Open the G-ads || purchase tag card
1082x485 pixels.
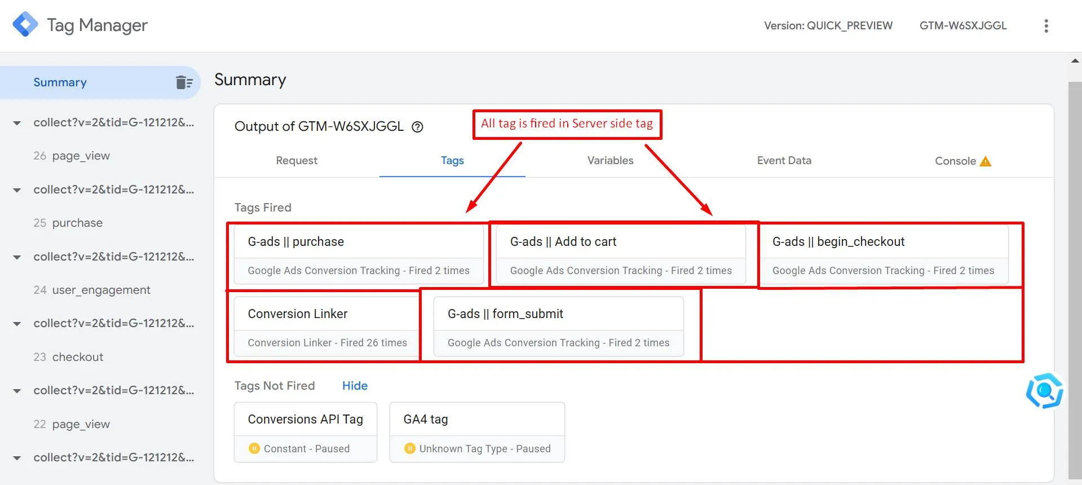tap(359, 254)
